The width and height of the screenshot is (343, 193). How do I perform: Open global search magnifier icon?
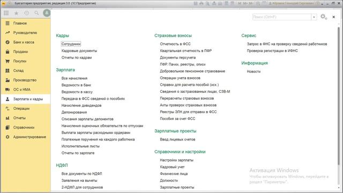coord(36,13)
